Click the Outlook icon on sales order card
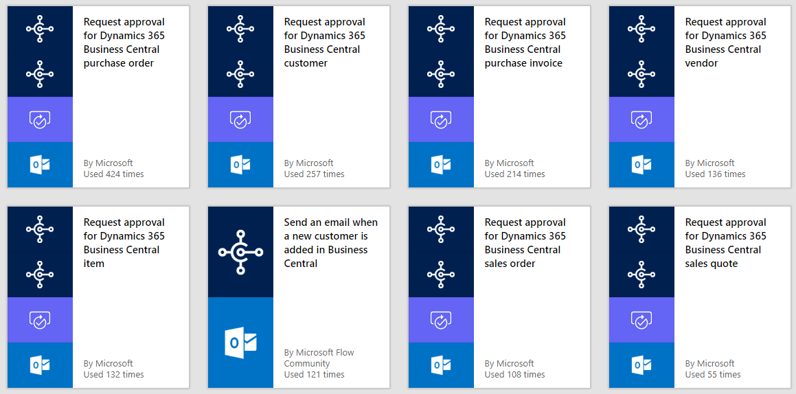This screenshot has width=796, height=394. pos(441,365)
